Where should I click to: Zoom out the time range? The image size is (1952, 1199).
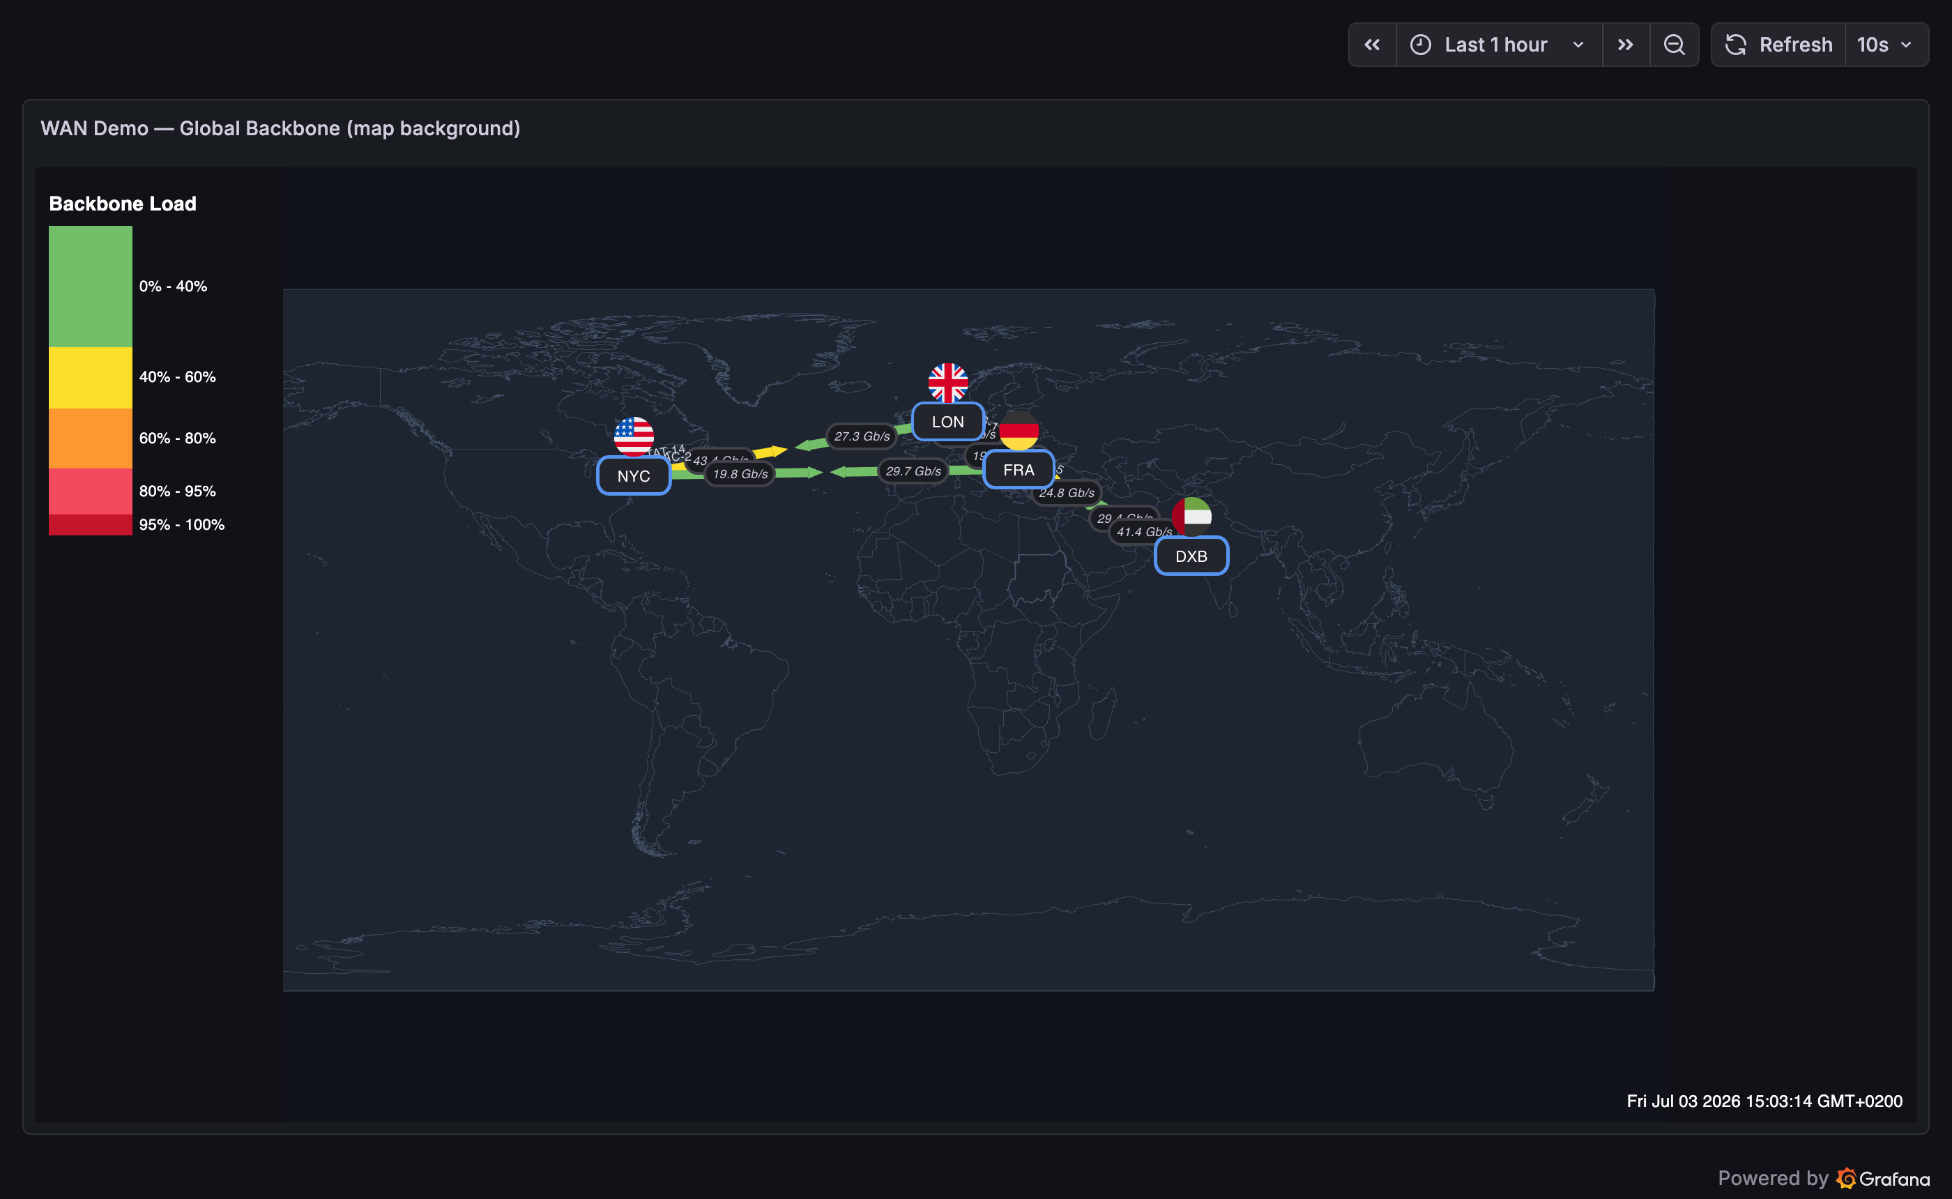(x=1674, y=45)
